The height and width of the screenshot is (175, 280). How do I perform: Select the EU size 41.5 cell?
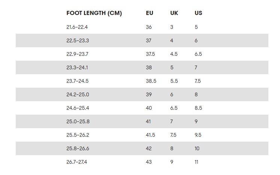[150, 135]
